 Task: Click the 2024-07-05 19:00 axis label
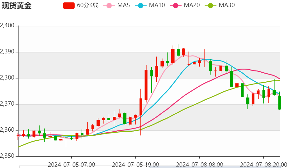click(x=135, y=165)
